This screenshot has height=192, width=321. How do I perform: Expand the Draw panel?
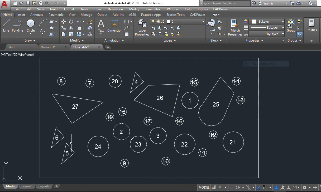[x=30, y=41]
